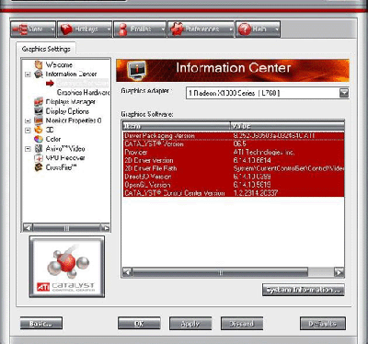Open Display Options in the tree
368x344 pixels.
(x=67, y=111)
